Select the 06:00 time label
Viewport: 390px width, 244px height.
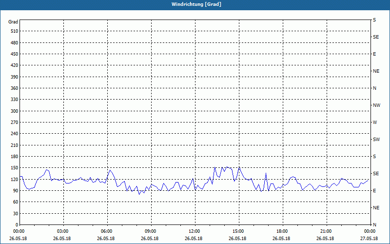pos(106,231)
